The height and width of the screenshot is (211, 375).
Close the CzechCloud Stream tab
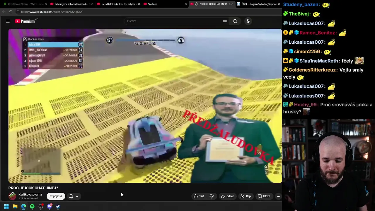pyautogui.click(x=46, y=4)
